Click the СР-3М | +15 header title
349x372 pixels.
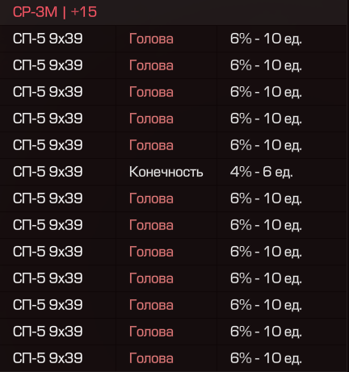pos(55,12)
